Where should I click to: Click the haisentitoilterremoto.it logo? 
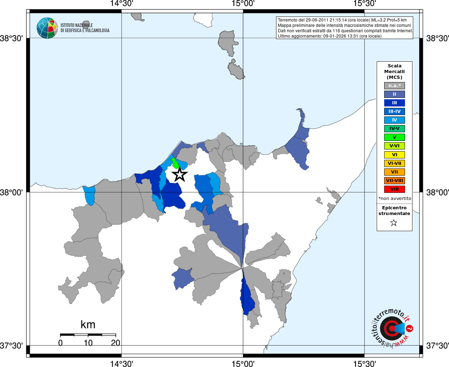point(392,328)
